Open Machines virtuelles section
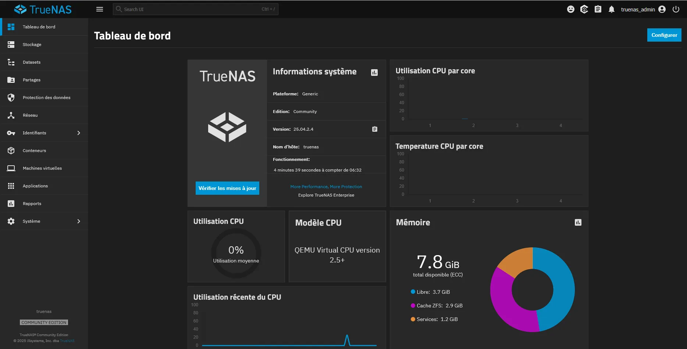687x349 pixels. 42,168
